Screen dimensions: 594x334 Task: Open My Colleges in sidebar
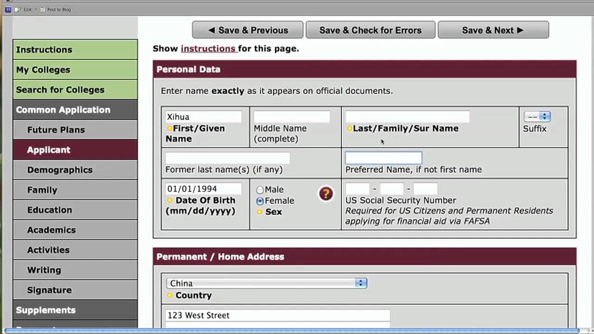pyautogui.click(x=75, y=70)
